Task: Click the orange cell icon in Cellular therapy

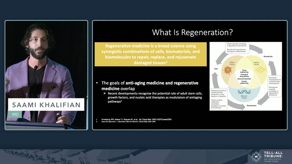Action: tap(227, 70)
